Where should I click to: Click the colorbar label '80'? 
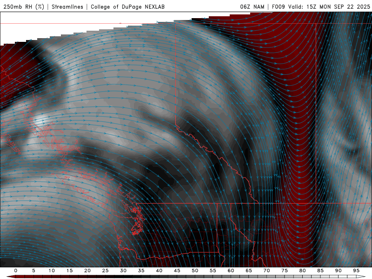[302, 271]
